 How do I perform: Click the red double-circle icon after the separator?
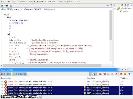tap(121, 74)
